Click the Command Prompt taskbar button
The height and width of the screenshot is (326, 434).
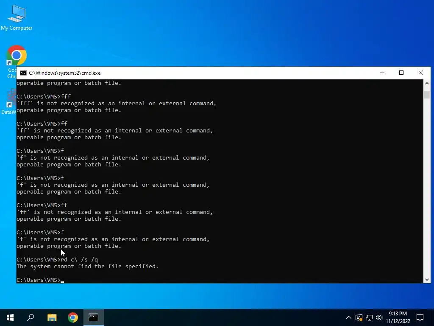(93, 318)
